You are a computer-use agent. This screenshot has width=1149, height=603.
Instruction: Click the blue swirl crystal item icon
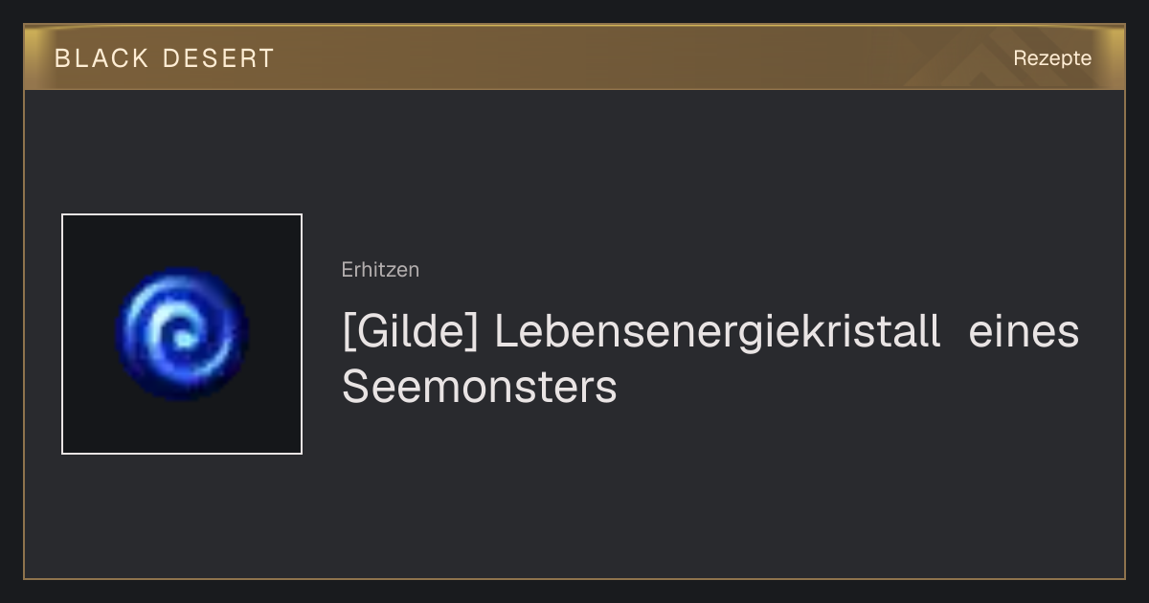182,334
